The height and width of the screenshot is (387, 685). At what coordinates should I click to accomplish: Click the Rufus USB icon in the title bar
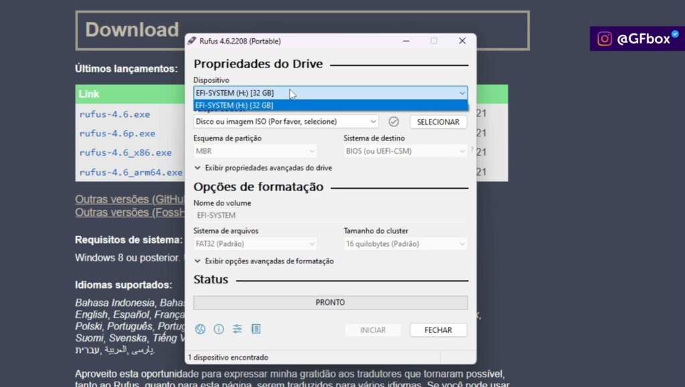tap(192, 41)
